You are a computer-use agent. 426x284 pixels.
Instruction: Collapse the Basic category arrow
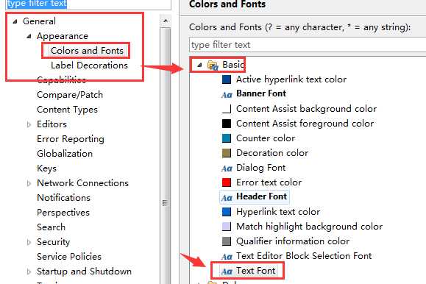point(199,65)
